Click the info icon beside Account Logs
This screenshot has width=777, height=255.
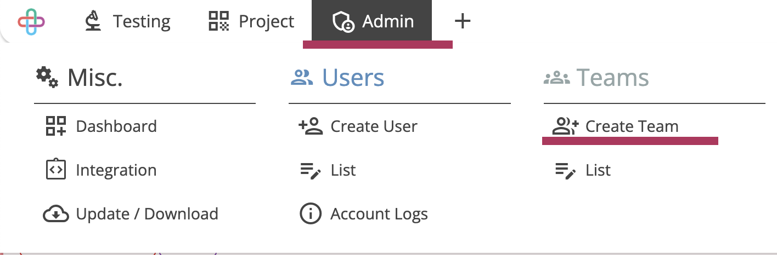click(311, 214)
